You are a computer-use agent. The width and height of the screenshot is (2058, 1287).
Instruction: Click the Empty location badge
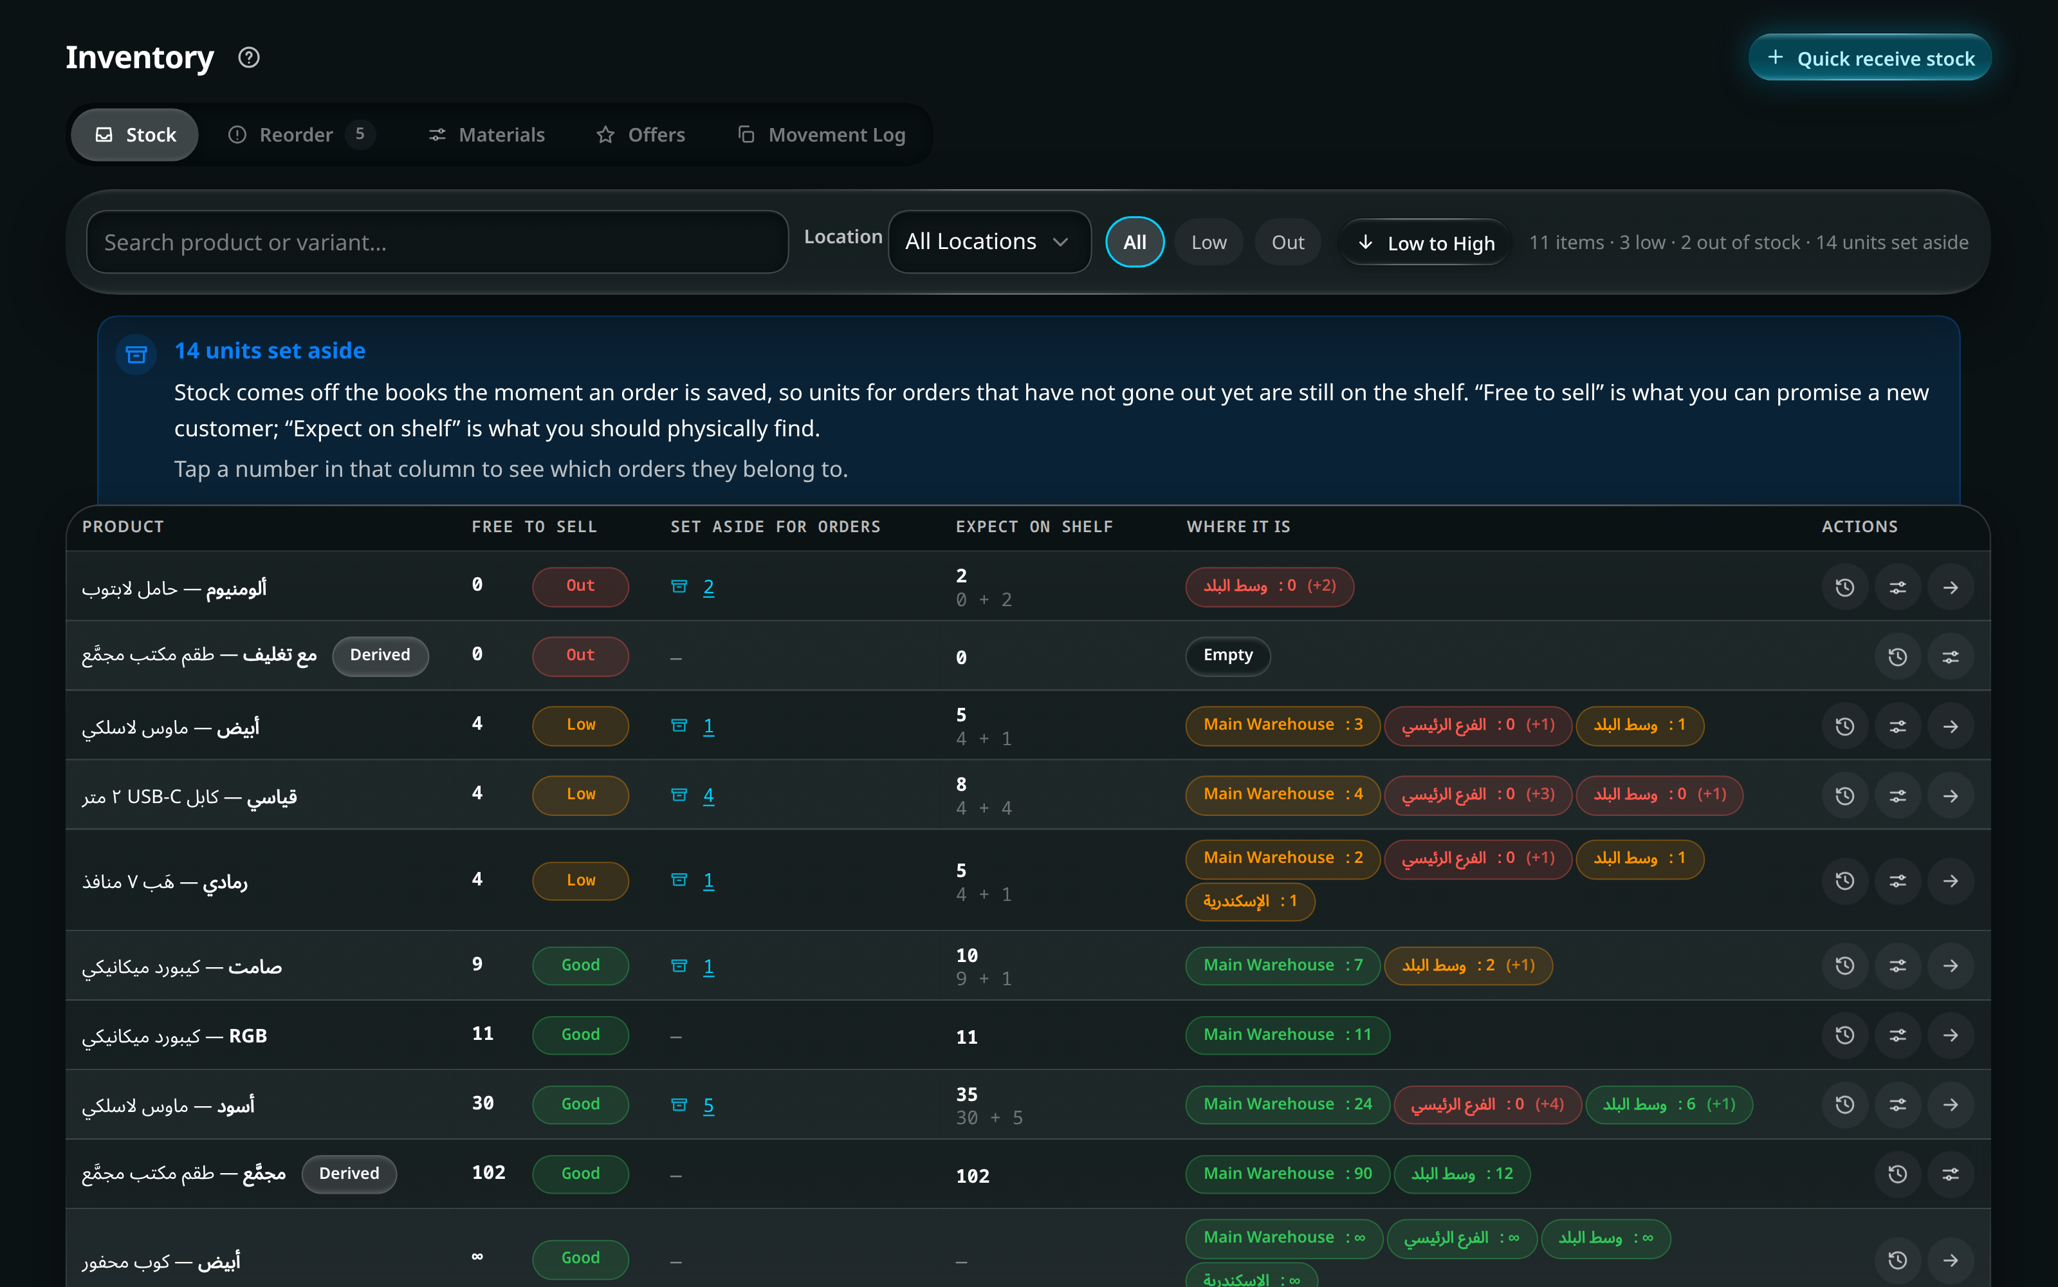1227,656
